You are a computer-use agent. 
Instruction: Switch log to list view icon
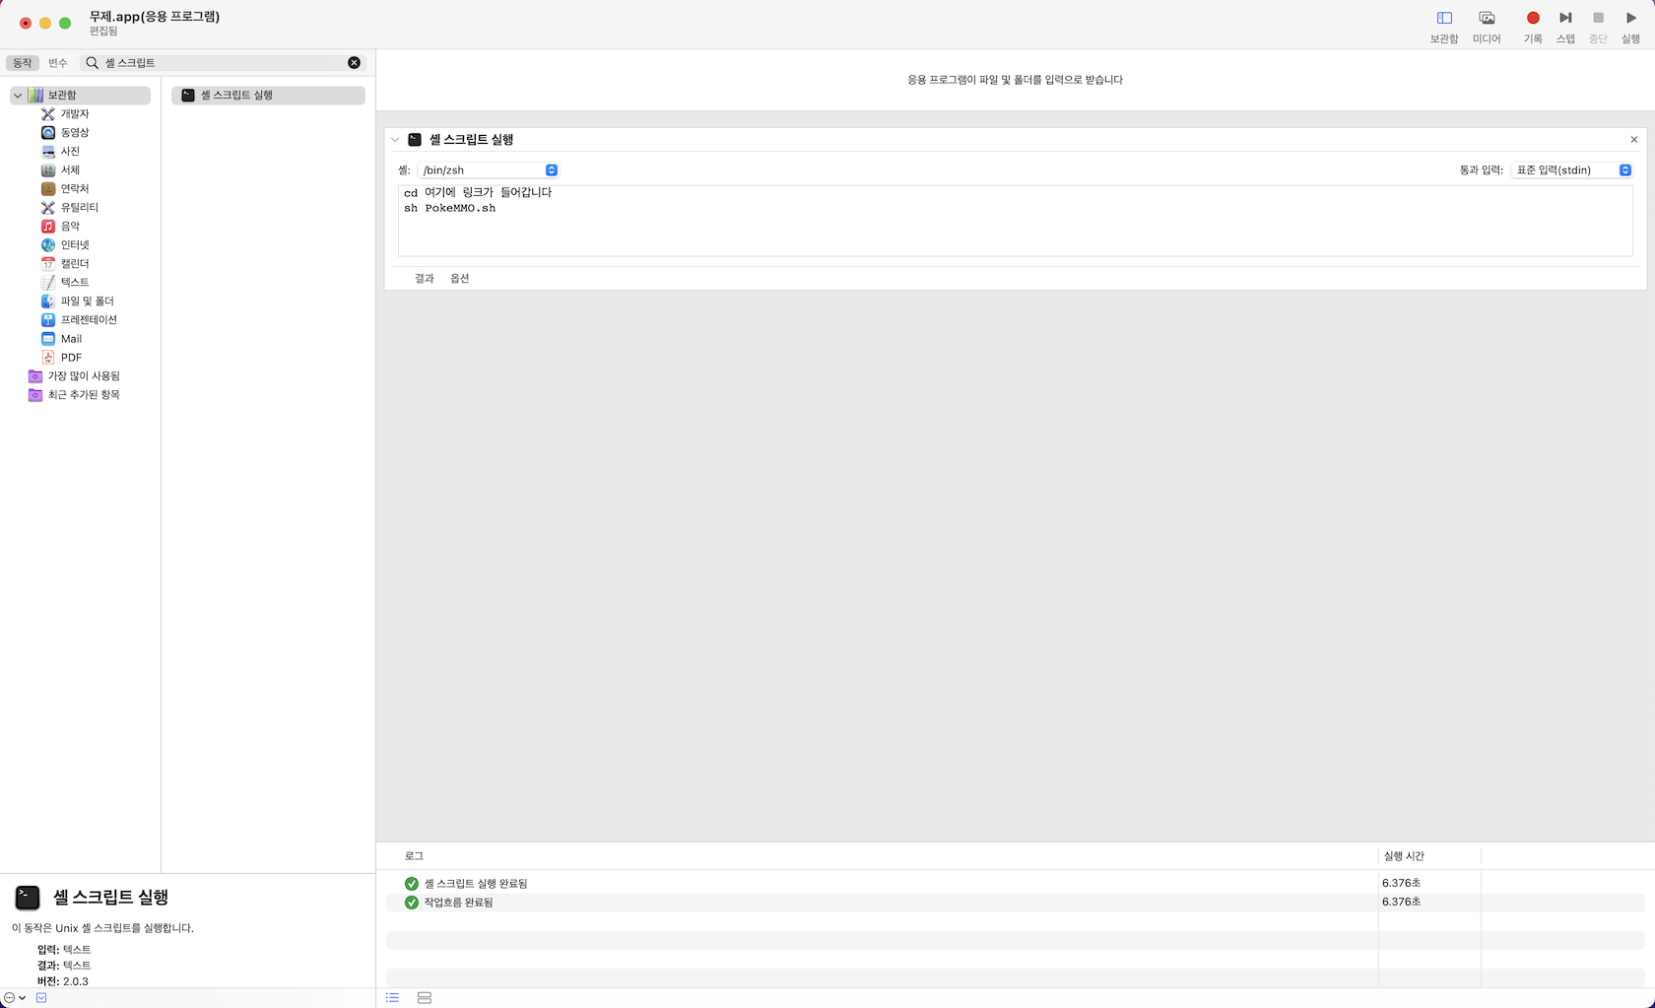click(x=393, y=998)
